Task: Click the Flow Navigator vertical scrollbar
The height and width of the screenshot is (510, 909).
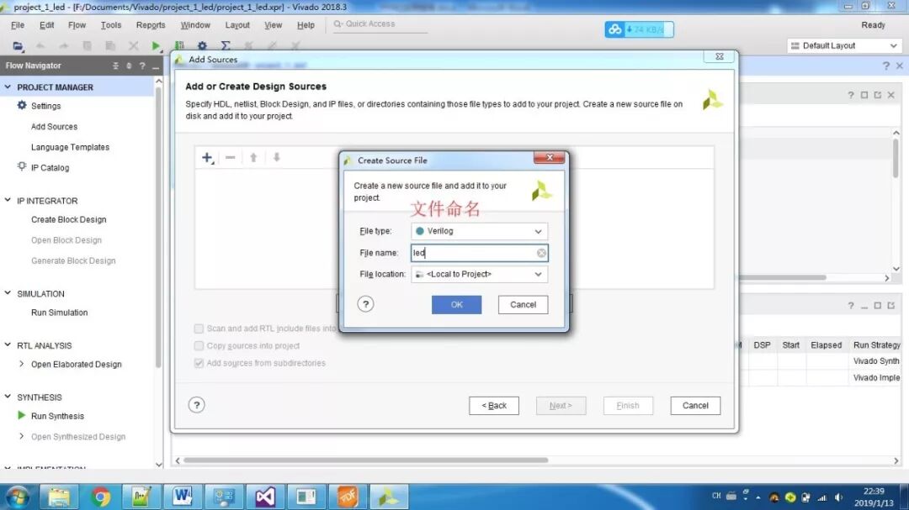Action: (158, 226)
